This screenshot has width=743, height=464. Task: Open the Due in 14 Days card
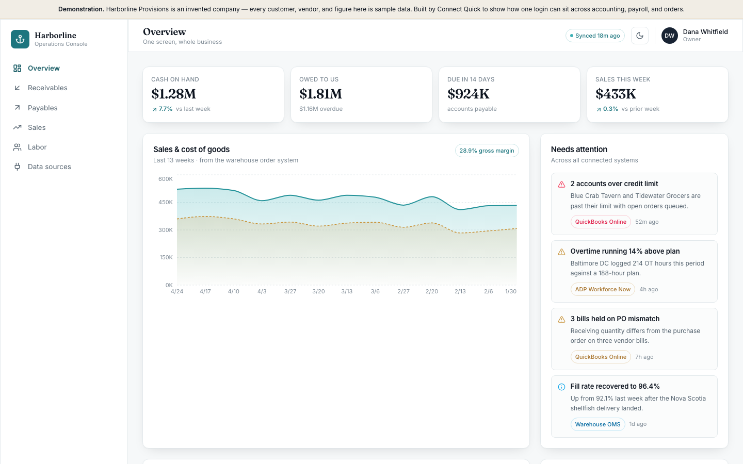tap(509, 95)
